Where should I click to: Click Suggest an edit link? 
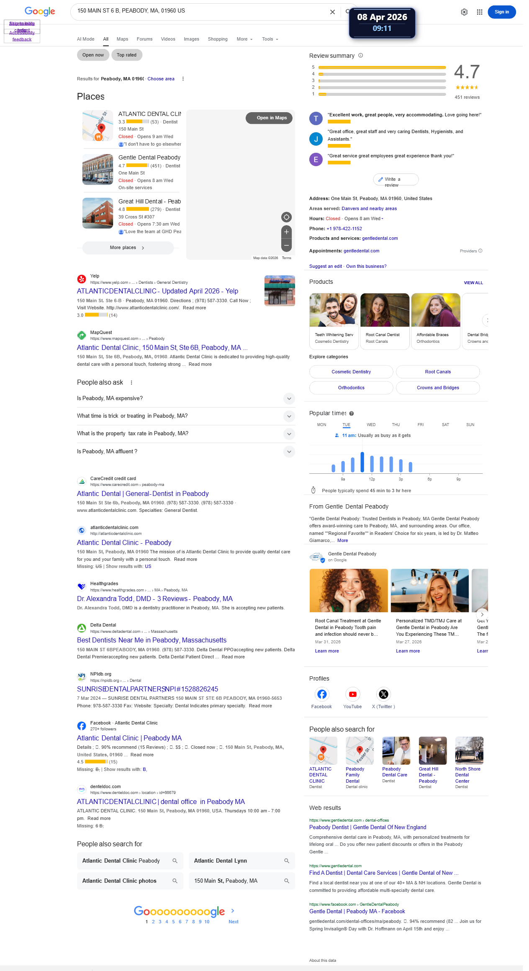[x=326, y=267]
